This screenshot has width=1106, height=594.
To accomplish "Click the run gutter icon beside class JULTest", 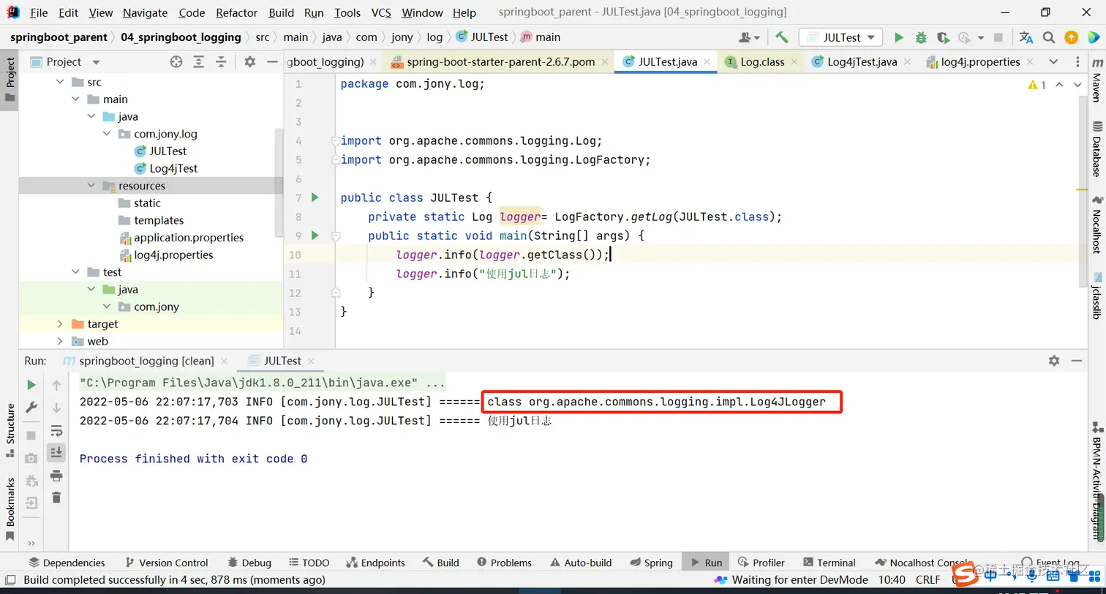I will point(315,198).
